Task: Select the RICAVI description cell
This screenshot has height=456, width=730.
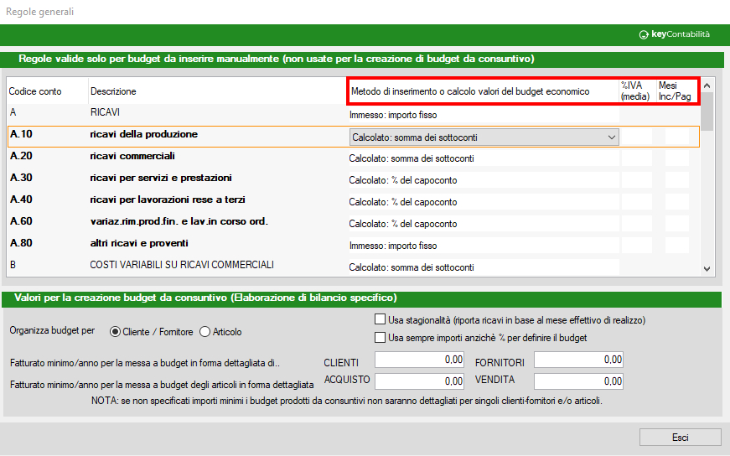Action: tap(106, 112)
